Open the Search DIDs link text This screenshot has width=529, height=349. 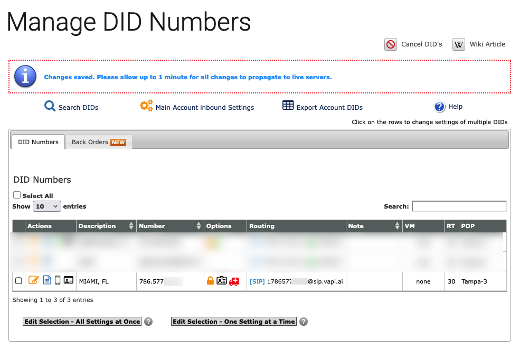pos(78,107)
